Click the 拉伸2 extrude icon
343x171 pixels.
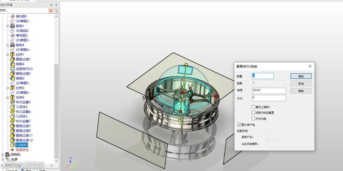pos(12,88)
